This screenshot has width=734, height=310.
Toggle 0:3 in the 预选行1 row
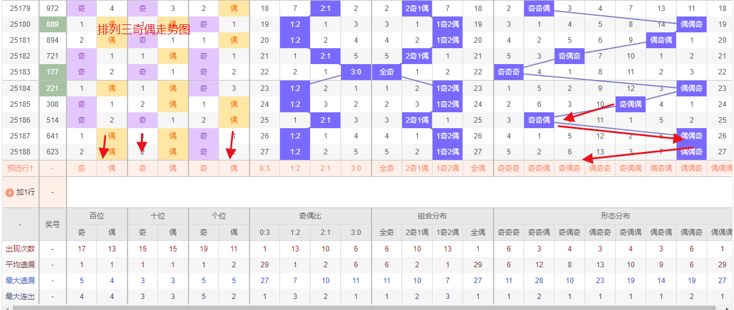coord(265,168)
